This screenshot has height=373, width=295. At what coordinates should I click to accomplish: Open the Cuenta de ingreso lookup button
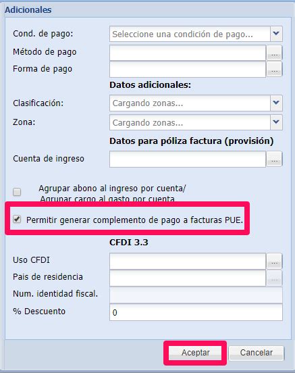[274, 159]
